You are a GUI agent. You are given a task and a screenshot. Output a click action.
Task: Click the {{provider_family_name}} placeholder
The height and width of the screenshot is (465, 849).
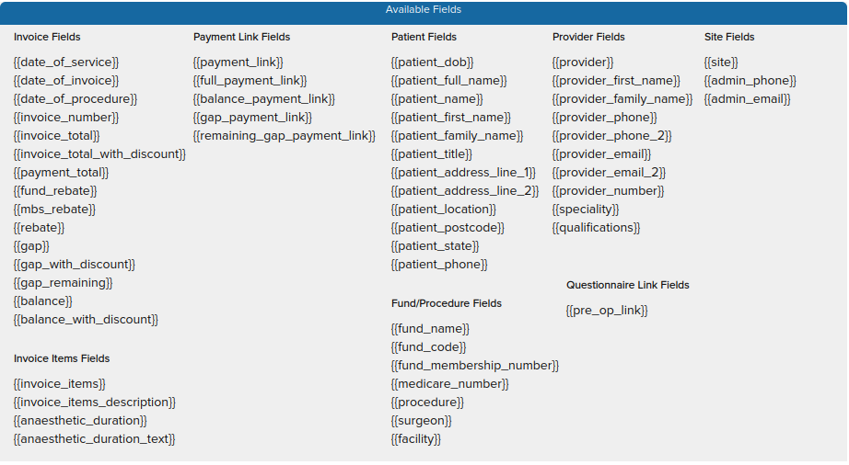pyautogui.click(x=622, y=99)
